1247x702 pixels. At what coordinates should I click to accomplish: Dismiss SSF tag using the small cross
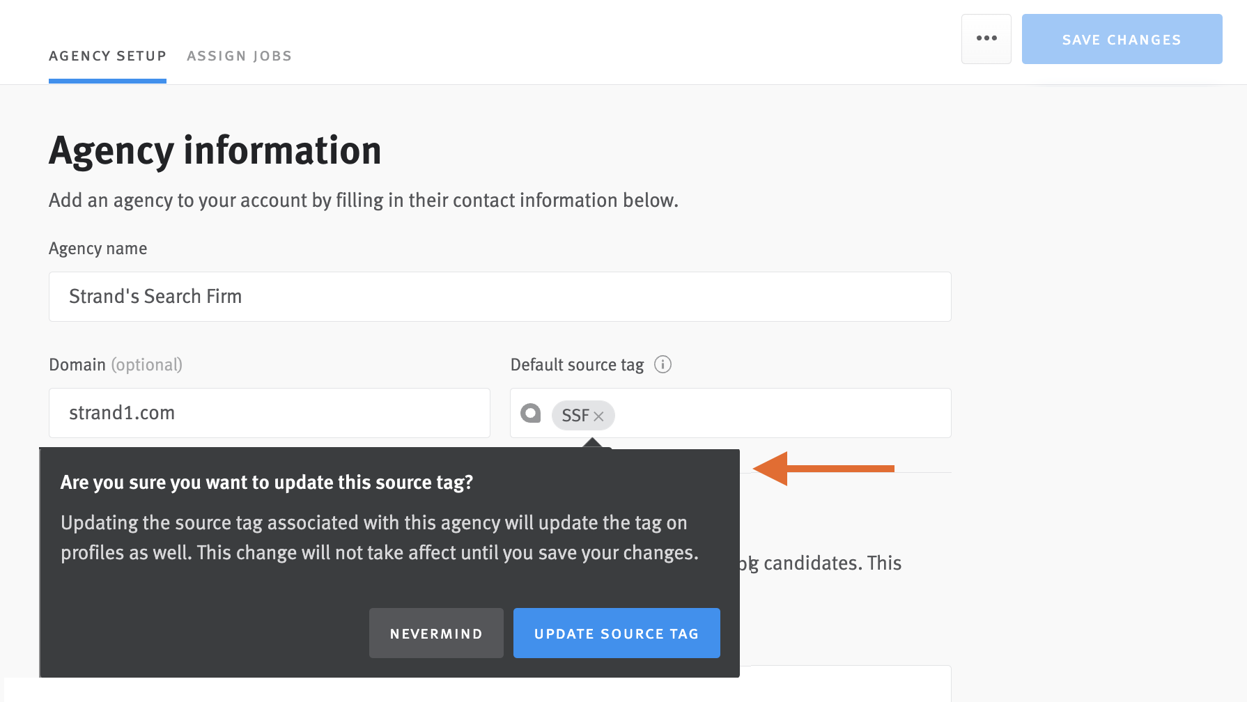[x=601, y=416]
